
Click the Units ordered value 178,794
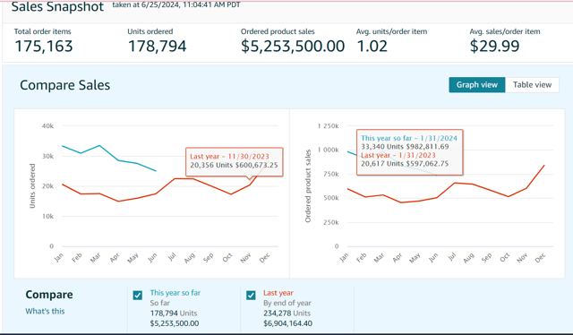158,46
